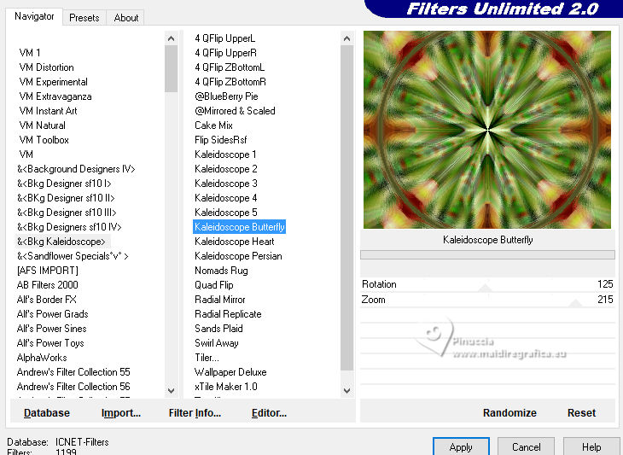Select VM Experimental category

pyautogui.click(x=53, y=82)
